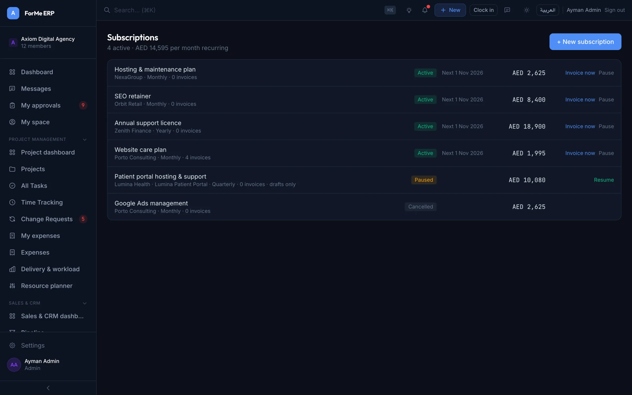Open Change Requests
The height and width of the screenshot is (395, 632).
click(x=48, y=219)
